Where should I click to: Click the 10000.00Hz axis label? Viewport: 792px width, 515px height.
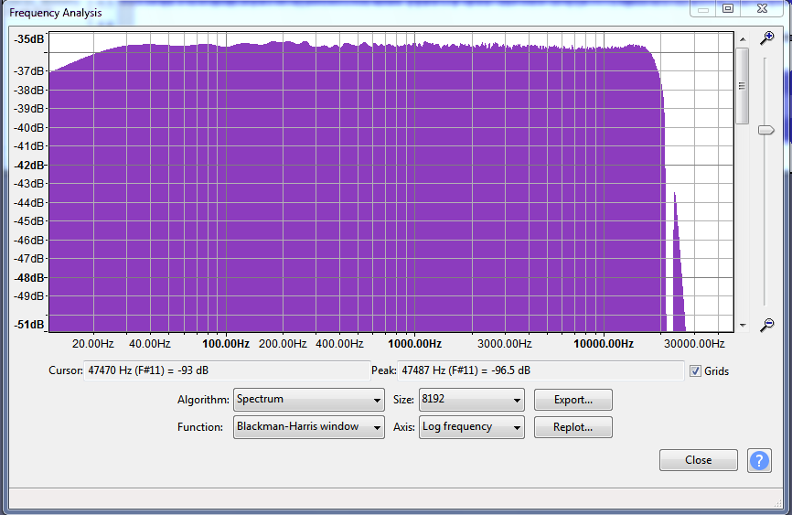[604, 344]
